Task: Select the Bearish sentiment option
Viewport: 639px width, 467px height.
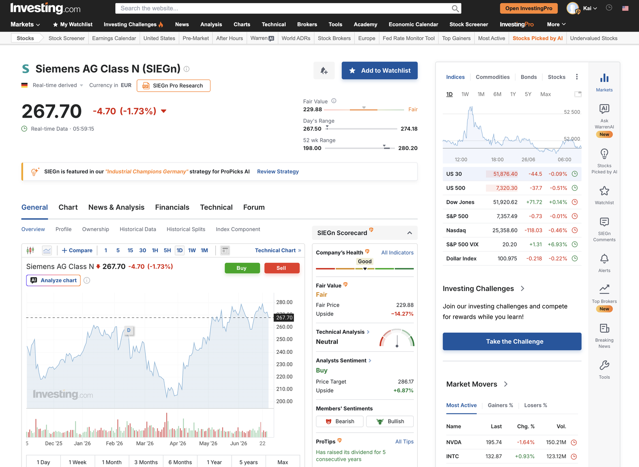Action: click(340, 421)
